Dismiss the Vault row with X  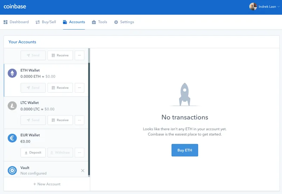83,170
